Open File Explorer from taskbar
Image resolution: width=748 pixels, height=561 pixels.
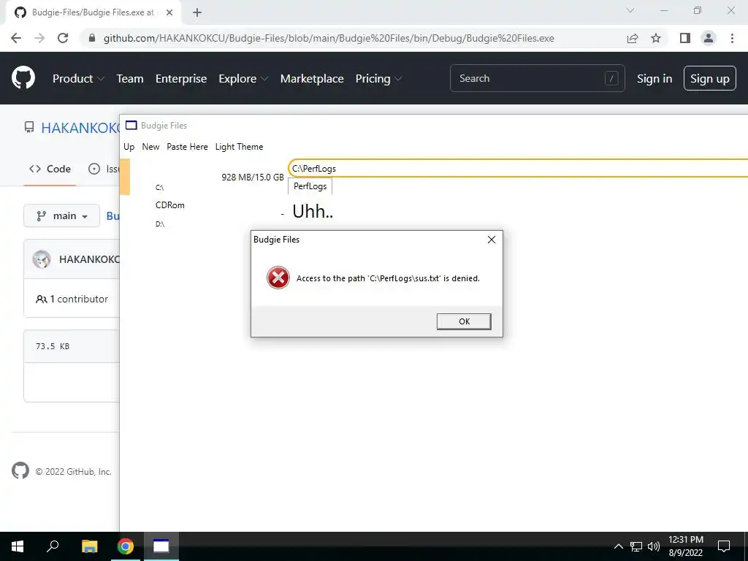pyautogui.click(x=89, y=546)
